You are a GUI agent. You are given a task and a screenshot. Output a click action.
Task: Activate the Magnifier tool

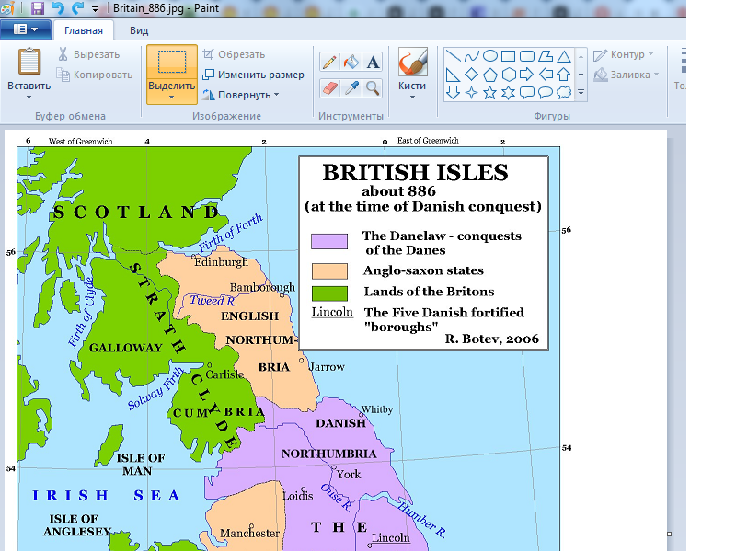tap(374, 87)
